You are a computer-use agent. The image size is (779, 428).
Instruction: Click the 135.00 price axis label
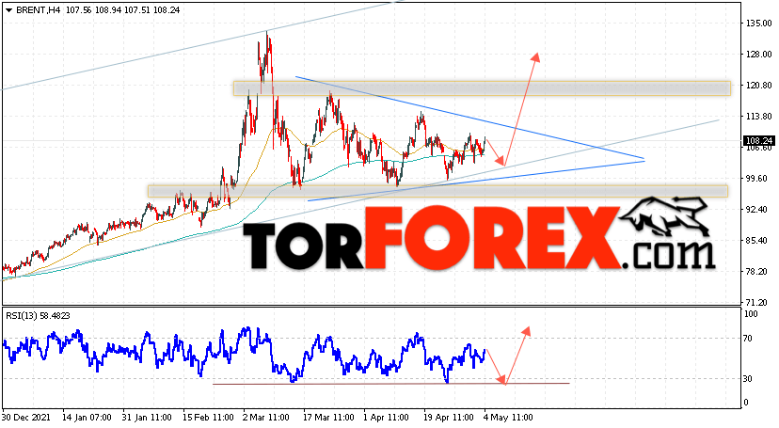click(x=758, y=24)
